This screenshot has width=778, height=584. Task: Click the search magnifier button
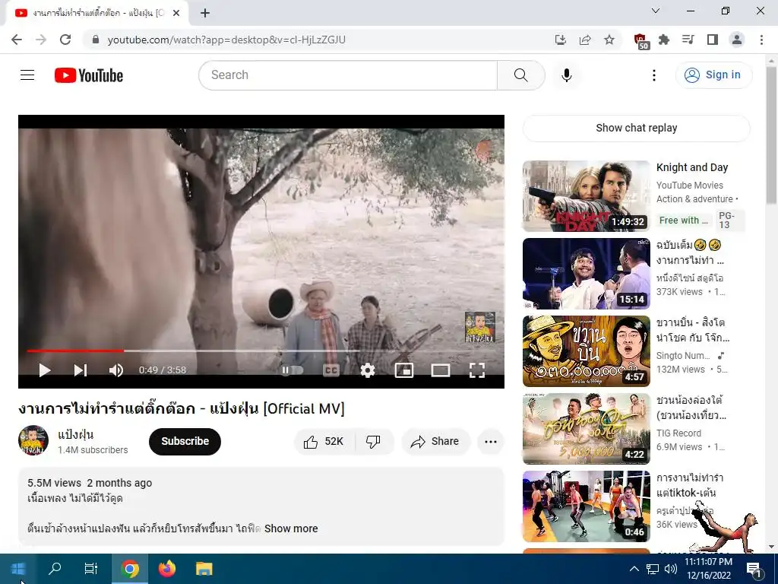pos(521,75)
